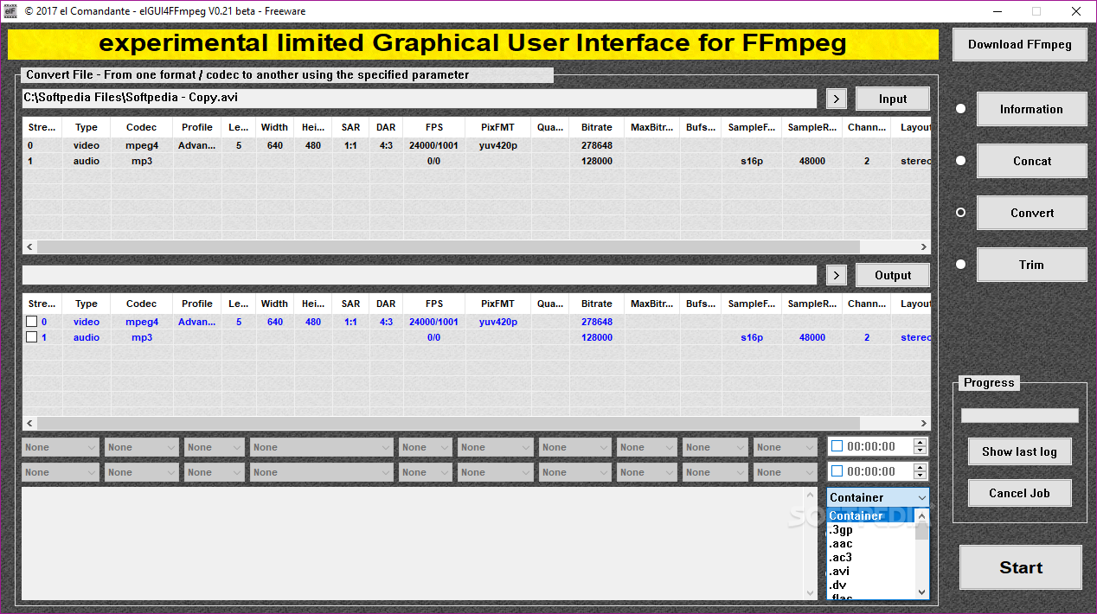The image size is (1097, 614).
Task: Click s16p sample format in input table
Action: click(x=752, y=161)
